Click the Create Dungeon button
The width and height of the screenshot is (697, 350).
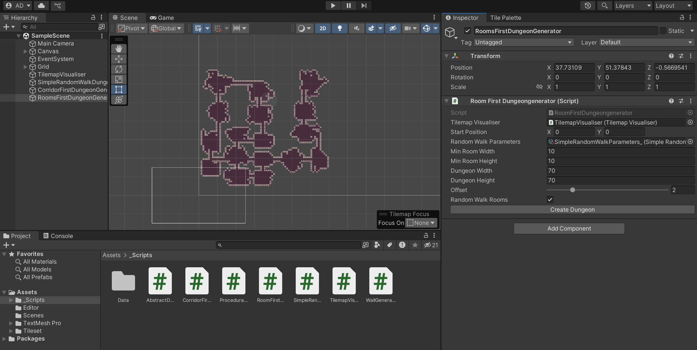[x=572, y=210]
